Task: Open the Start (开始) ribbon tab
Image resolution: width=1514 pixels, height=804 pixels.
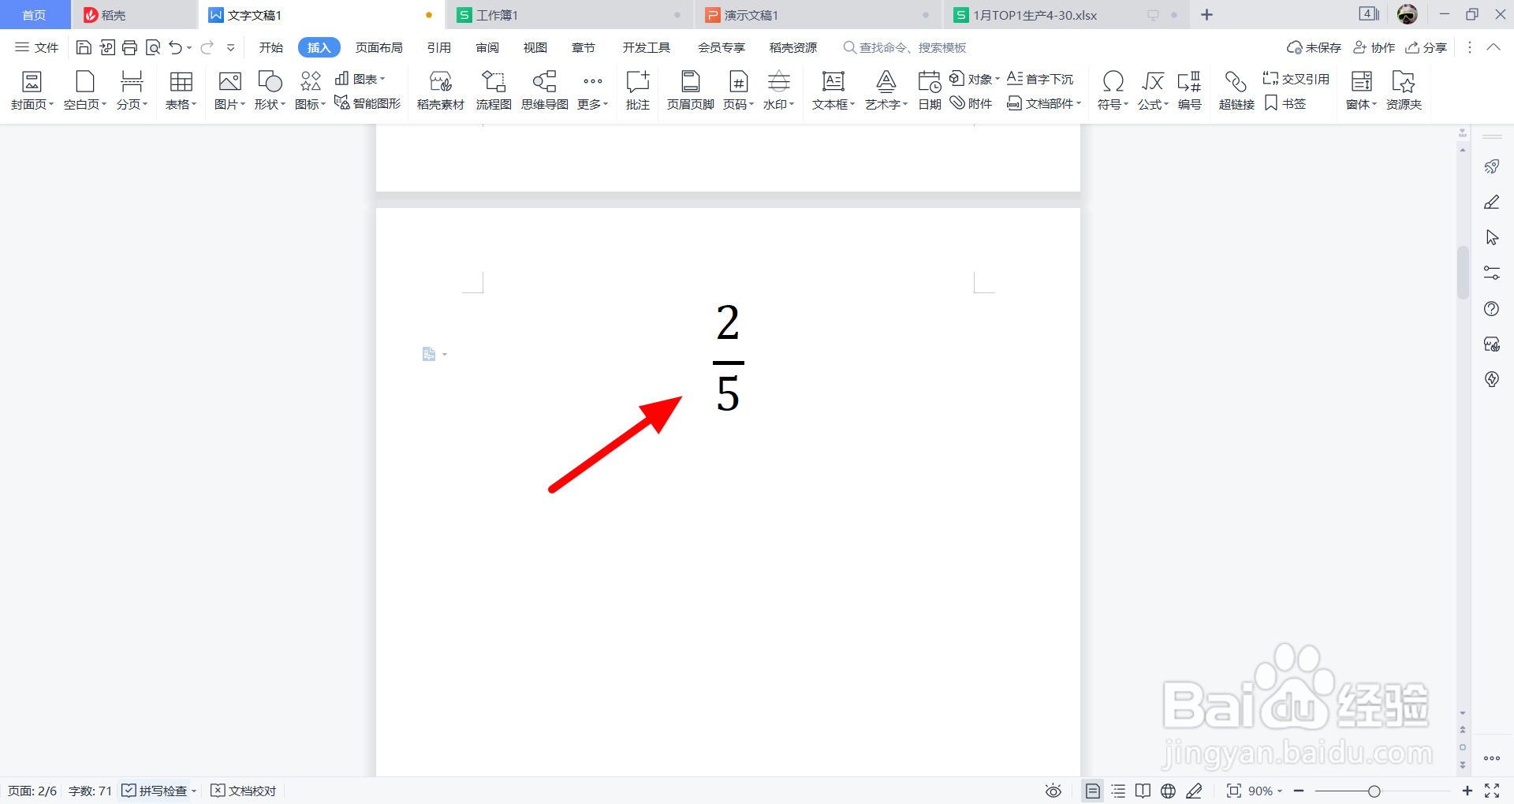Action: (x=271, y=47)
